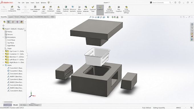Screen dimensions: 194x109
Task: Expand more manager tabs arrow
Action: tap(25, 22)
